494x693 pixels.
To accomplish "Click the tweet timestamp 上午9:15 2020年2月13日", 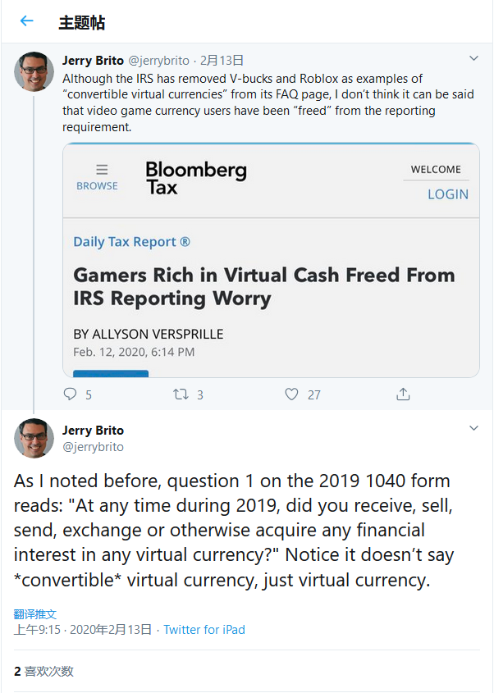I will coord(83,630).
